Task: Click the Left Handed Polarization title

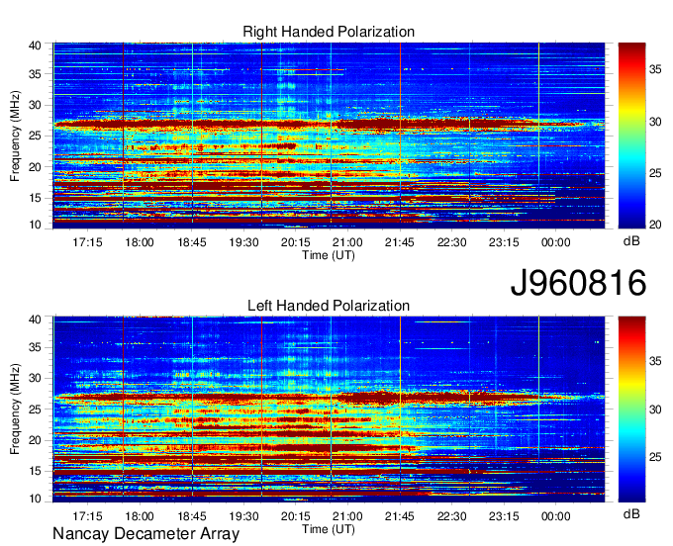Action: (x=329, y=306)
